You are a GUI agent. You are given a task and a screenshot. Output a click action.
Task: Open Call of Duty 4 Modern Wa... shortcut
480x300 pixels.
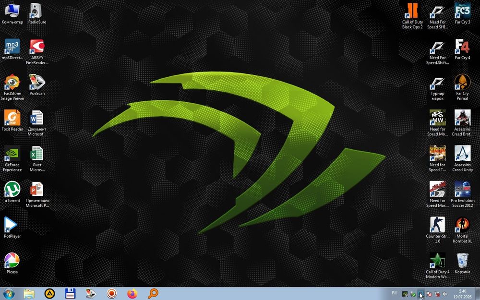pos(437,266)
